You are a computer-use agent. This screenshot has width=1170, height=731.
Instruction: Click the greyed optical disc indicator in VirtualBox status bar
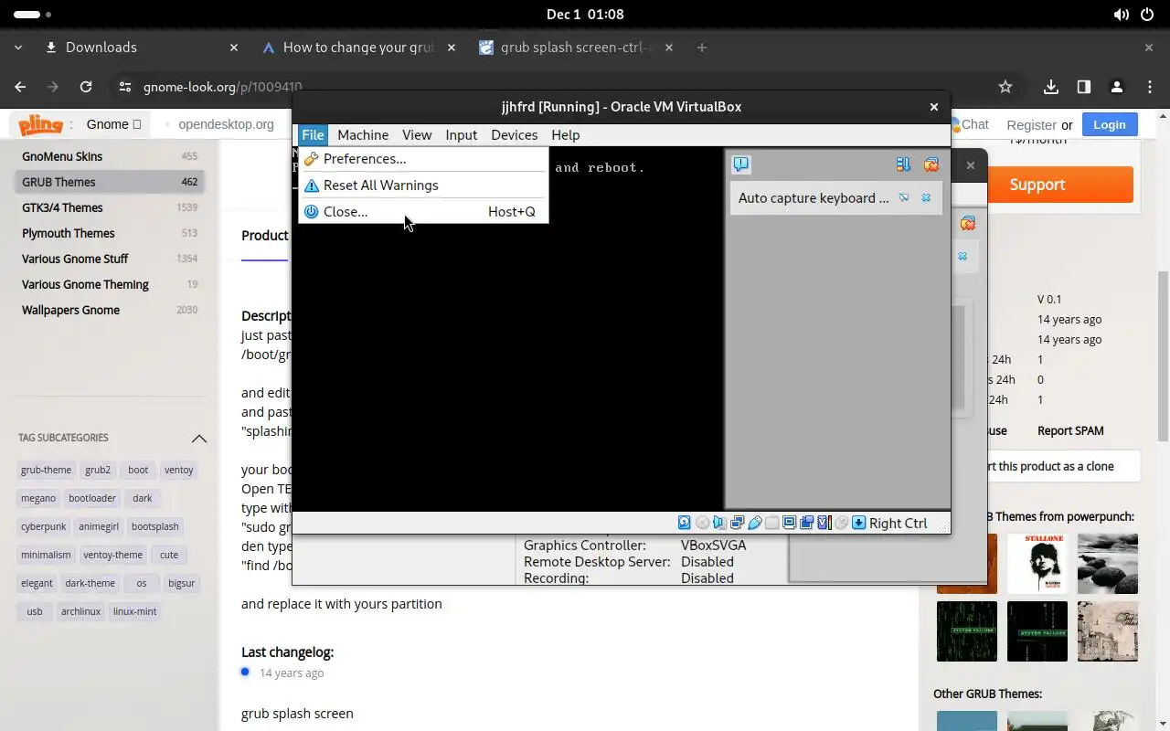coord(702,523)
